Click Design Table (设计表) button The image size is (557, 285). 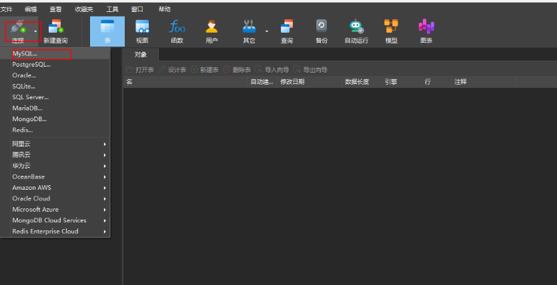coord(172,70)
